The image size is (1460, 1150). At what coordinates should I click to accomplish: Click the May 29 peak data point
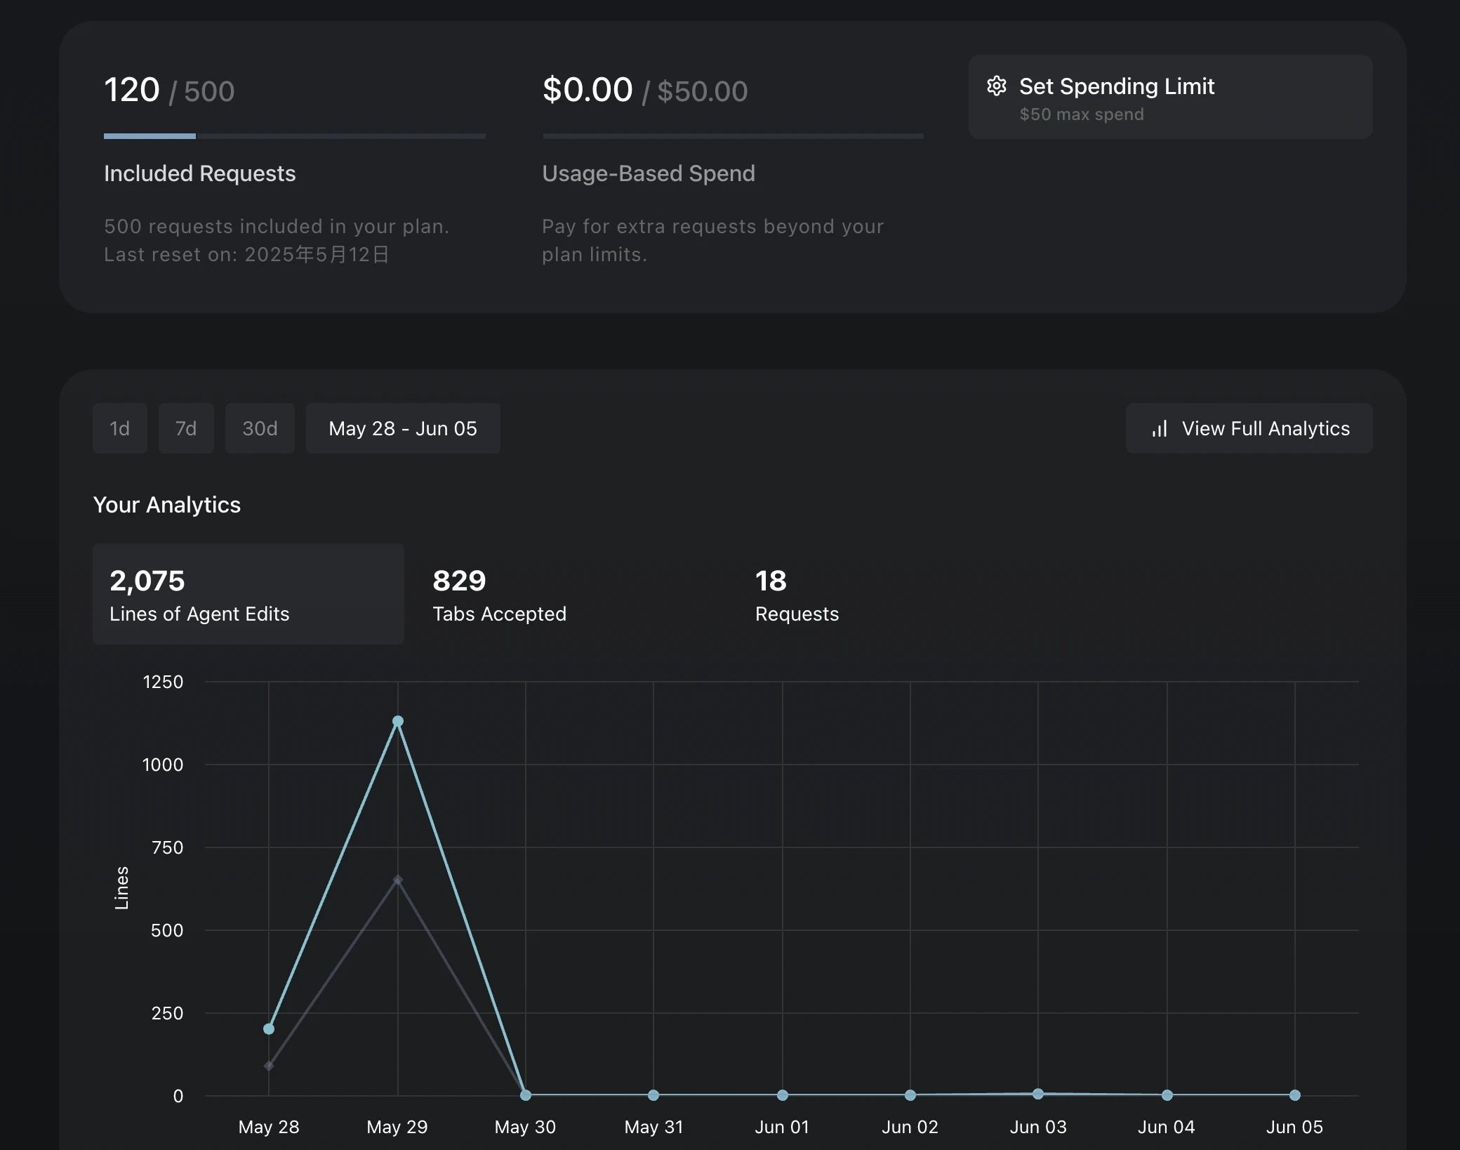(398, 721)
